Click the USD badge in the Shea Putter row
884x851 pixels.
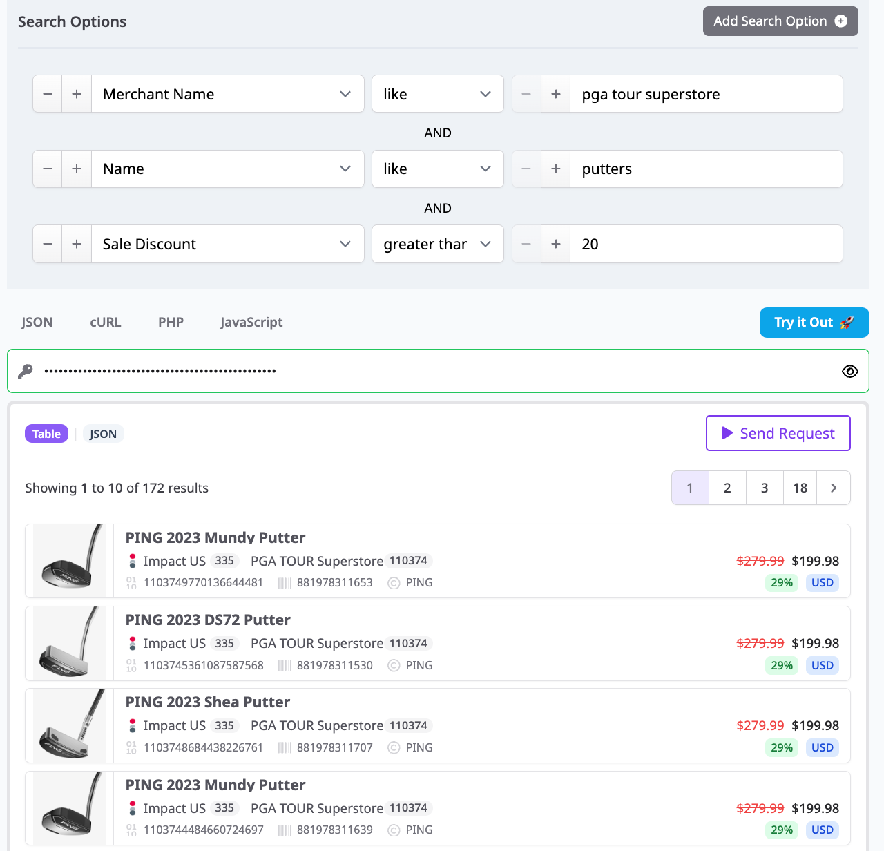click(x=823, y=747)
